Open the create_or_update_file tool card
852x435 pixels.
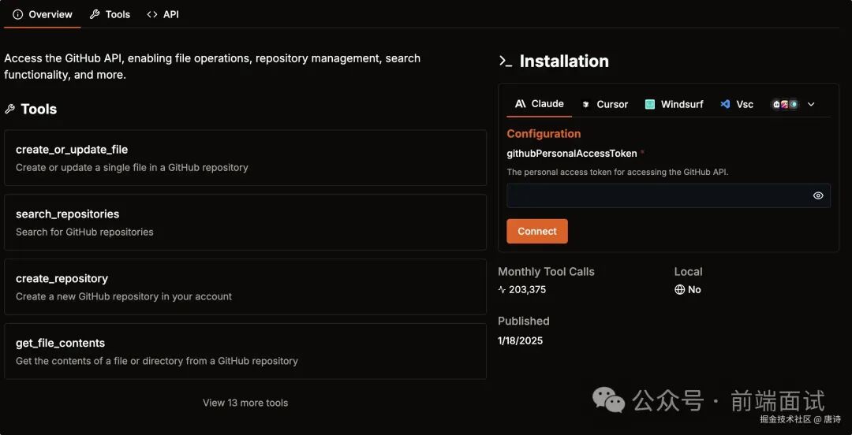click(x=245, y=158)
